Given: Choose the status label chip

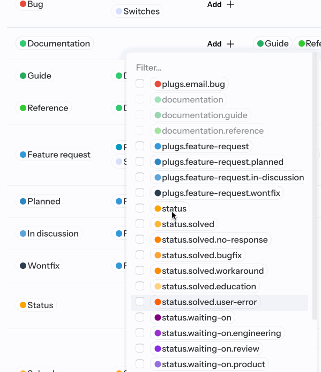Looking at the screenshot, I should coord(170,208).
